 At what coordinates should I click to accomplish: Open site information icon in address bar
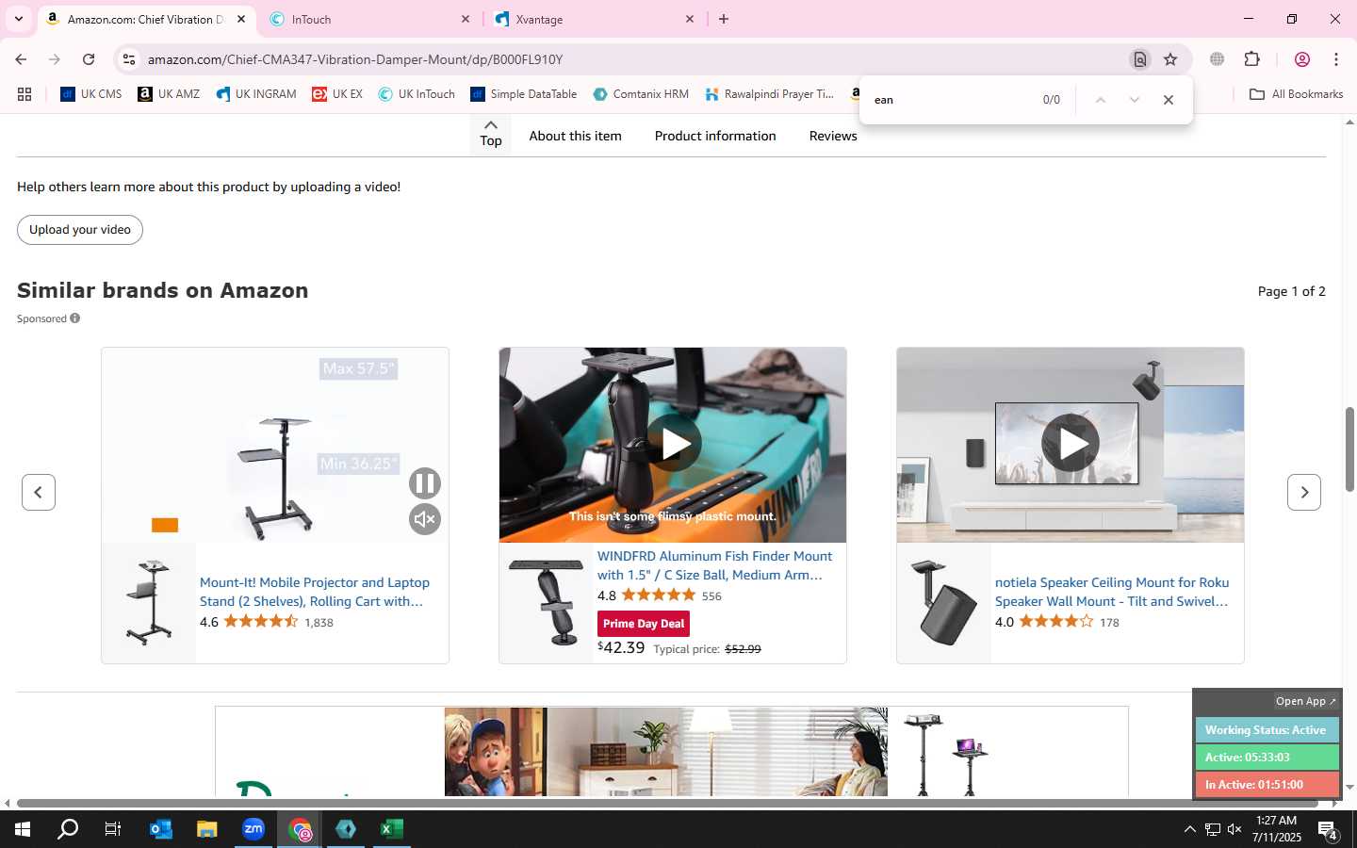coord(129,59)
